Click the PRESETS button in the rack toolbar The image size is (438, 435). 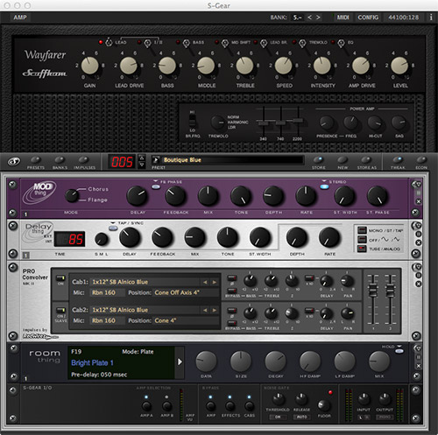[x=36, y=160]
